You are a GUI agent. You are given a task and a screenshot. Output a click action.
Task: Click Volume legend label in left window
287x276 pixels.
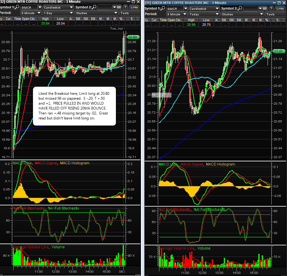coord(58,247)
